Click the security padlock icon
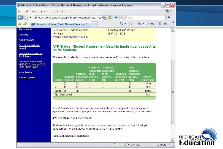 click(110, 18)
